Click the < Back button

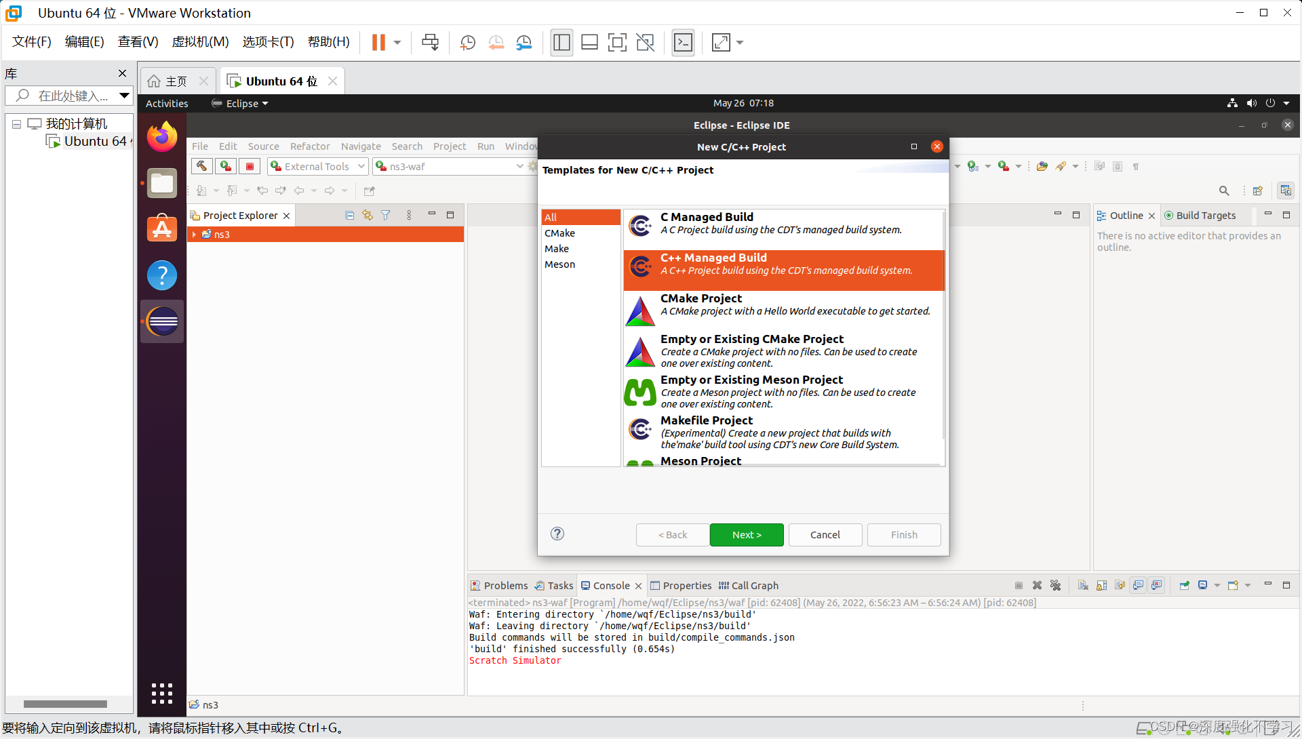coord(673,535)
